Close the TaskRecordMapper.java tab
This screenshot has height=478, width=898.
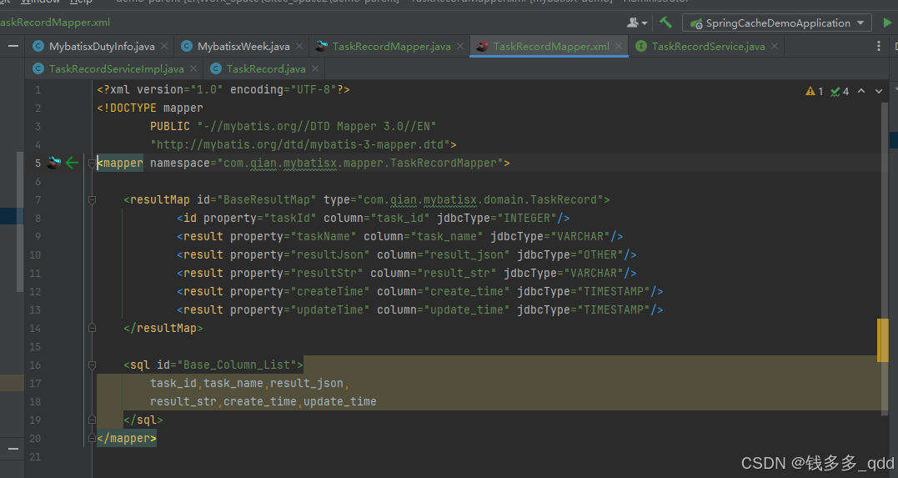coord(460,47)
